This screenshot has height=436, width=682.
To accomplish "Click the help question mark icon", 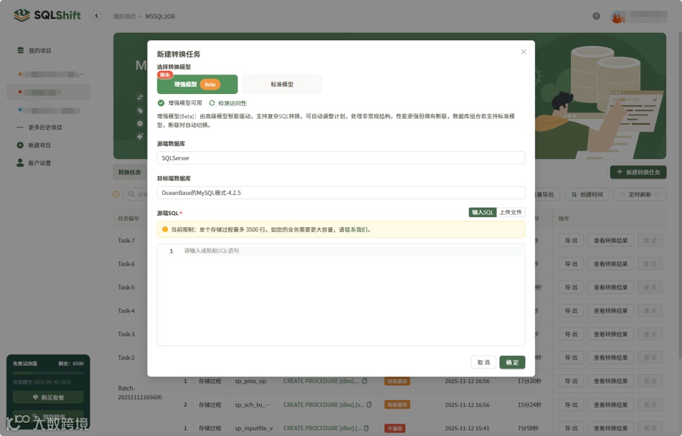I will (x=596, y=16).
